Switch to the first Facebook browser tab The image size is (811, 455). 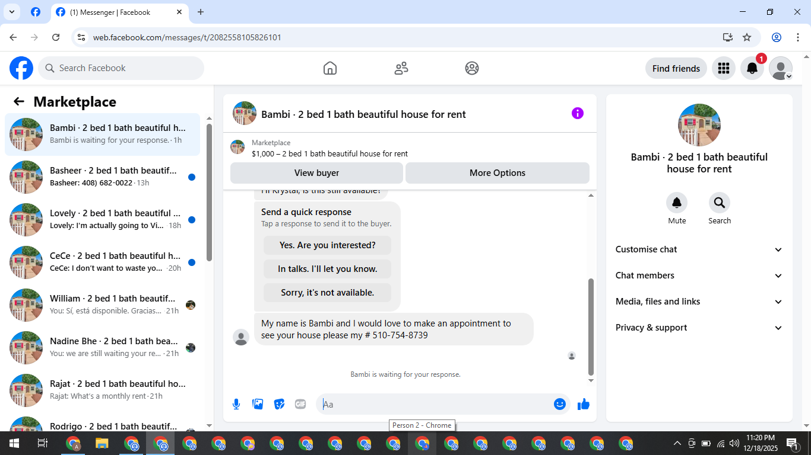(x=36, y=12)
